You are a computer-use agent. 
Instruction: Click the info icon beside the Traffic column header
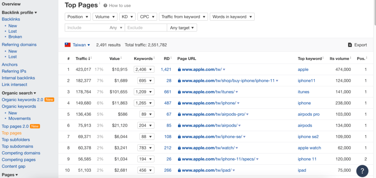tap(91, 58)
